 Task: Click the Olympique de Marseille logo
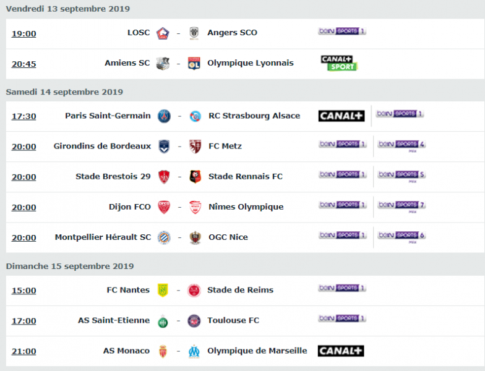pos(194,351)
